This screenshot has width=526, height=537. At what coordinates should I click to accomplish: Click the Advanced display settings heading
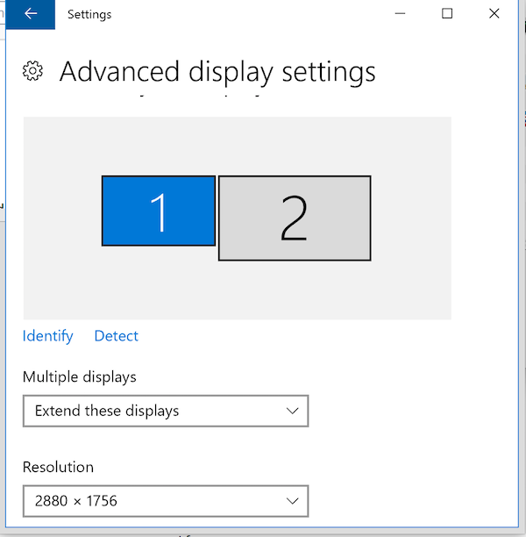(217, 72)
